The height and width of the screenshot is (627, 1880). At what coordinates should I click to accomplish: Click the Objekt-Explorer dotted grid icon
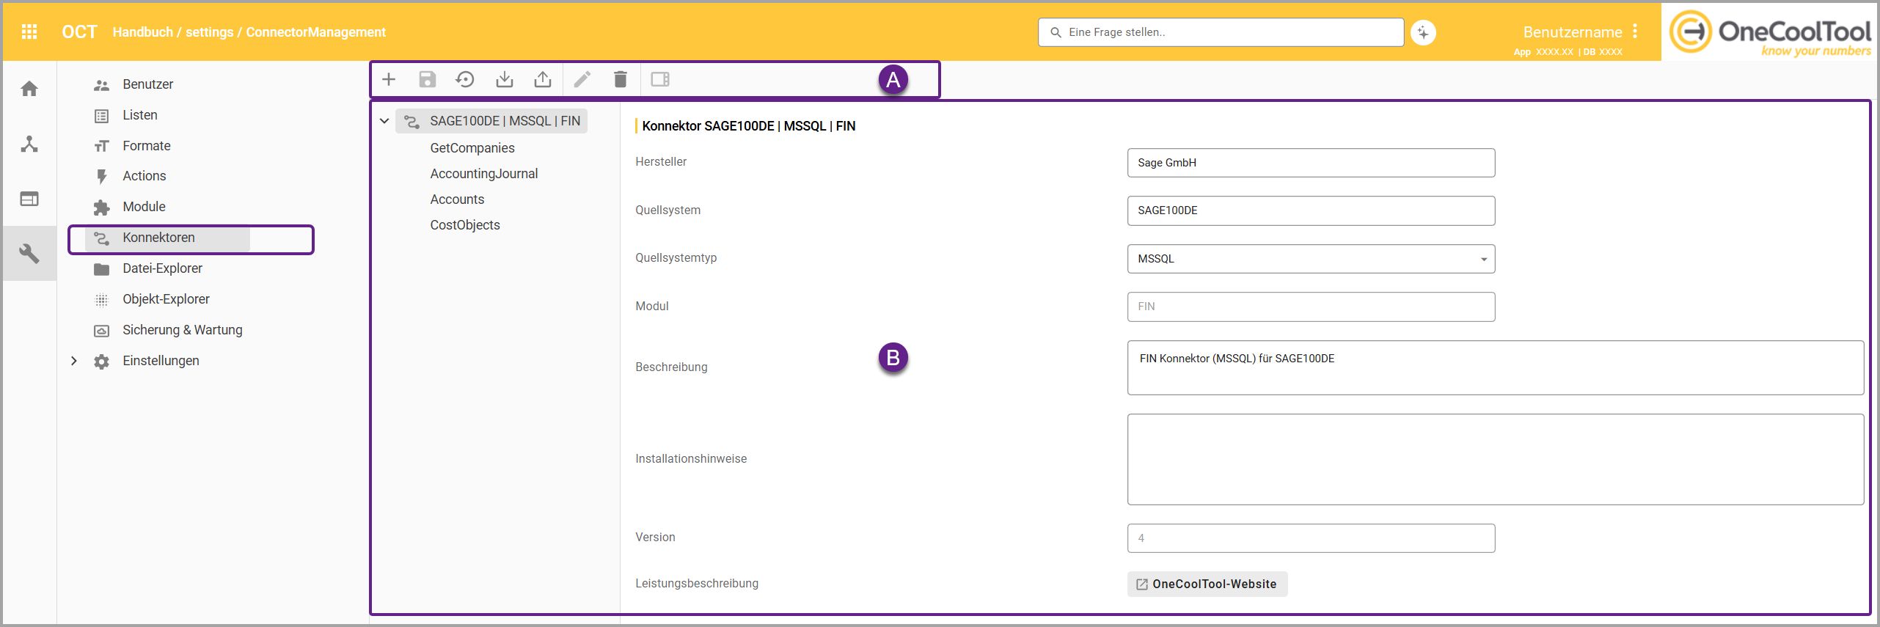click(x=102, y=300)
